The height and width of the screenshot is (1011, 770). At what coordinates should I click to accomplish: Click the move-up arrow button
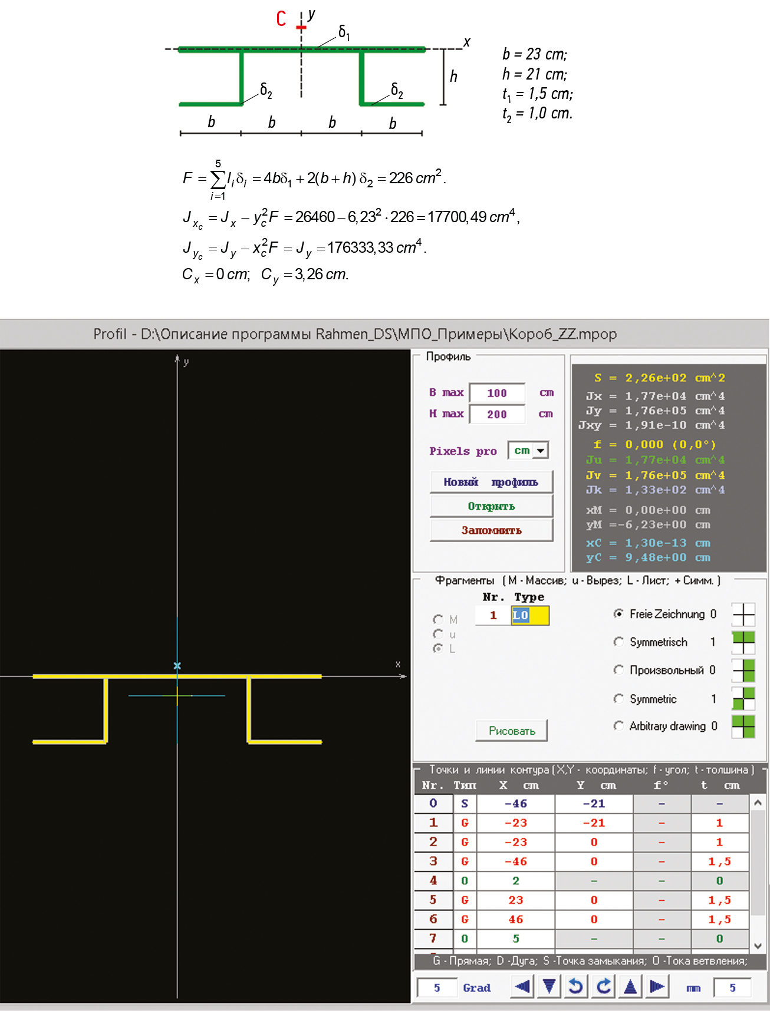pos(630,986)
